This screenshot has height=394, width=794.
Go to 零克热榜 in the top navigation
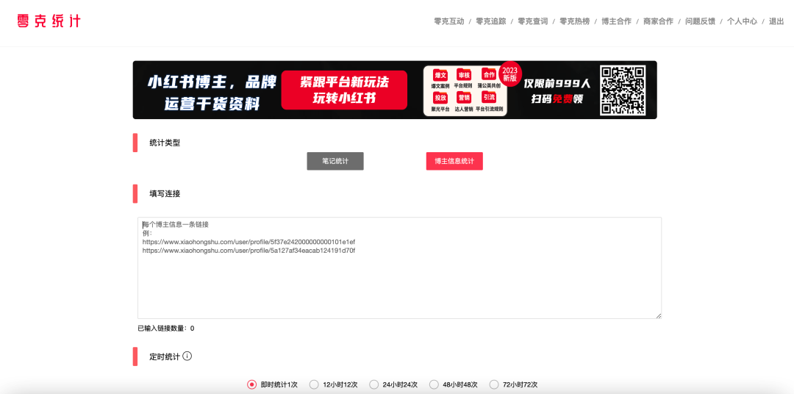[574, 21]
